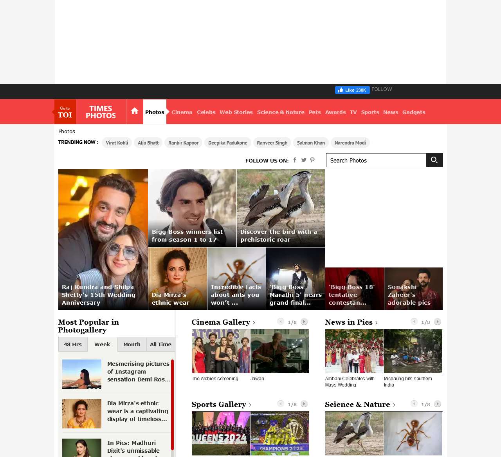
Task: Open Bigg Boss winners list photo
Action: coord(192,208)
